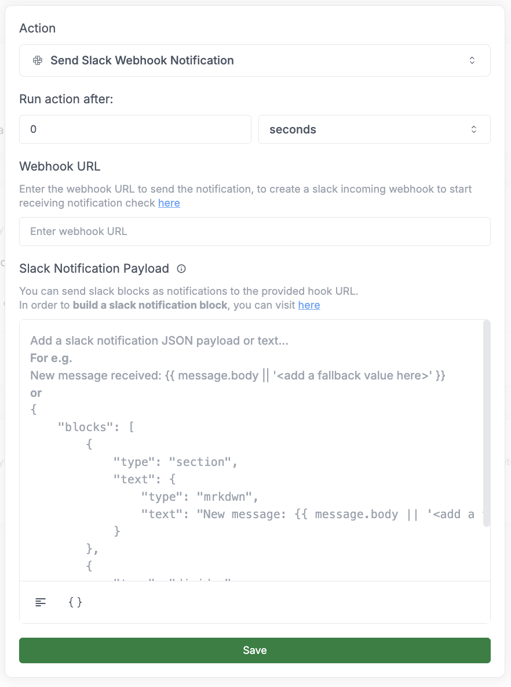Click the Run action after label

[65, 99]
